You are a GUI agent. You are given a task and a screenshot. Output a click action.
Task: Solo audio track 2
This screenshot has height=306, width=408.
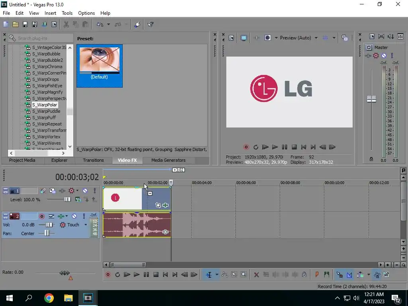click(84, 216)
